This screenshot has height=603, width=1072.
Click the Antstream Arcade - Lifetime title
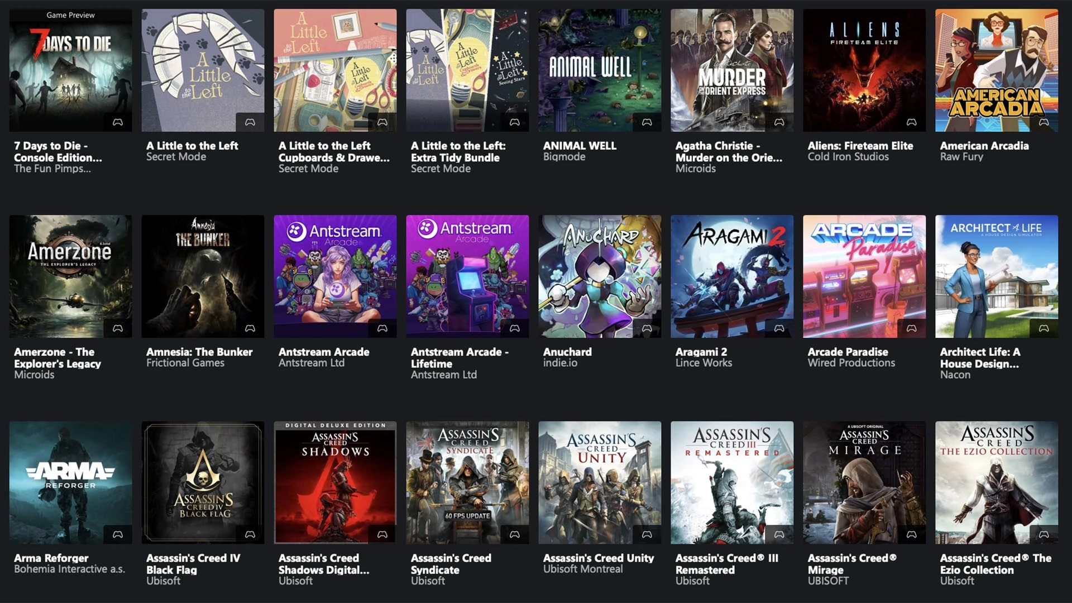[460, 358]
